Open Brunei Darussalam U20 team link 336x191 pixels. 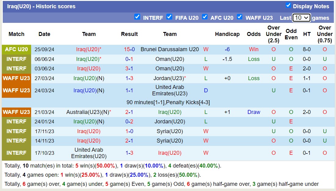coord(170,49)
